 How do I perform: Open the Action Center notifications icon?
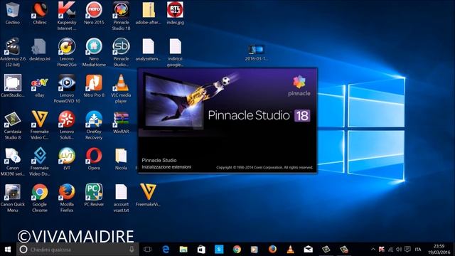(x=407, y=250)
